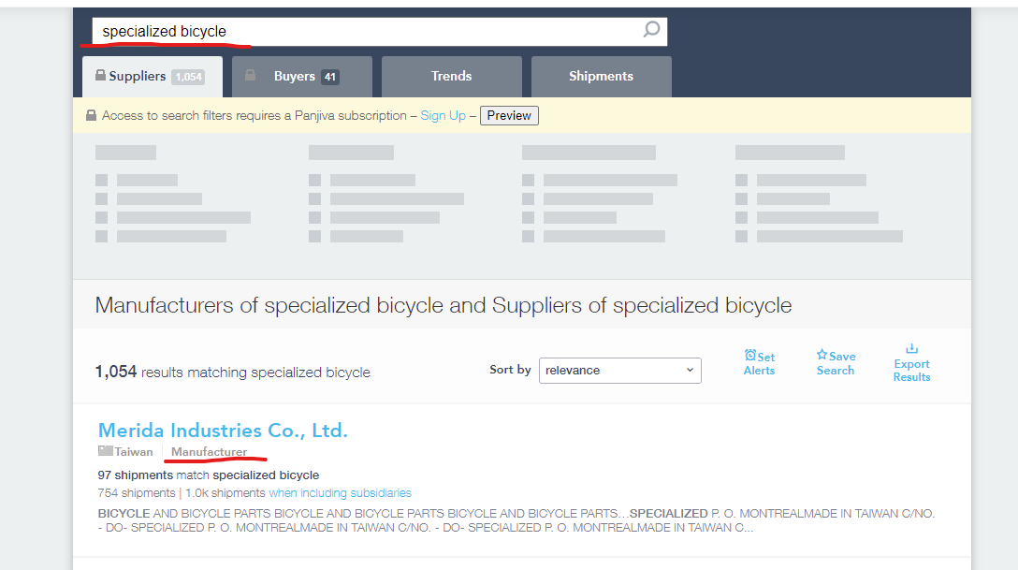Screen dimensions: 1018x570
Task: Click the Manufacturers of specialized bicycle heading
Action: (444, 305)
